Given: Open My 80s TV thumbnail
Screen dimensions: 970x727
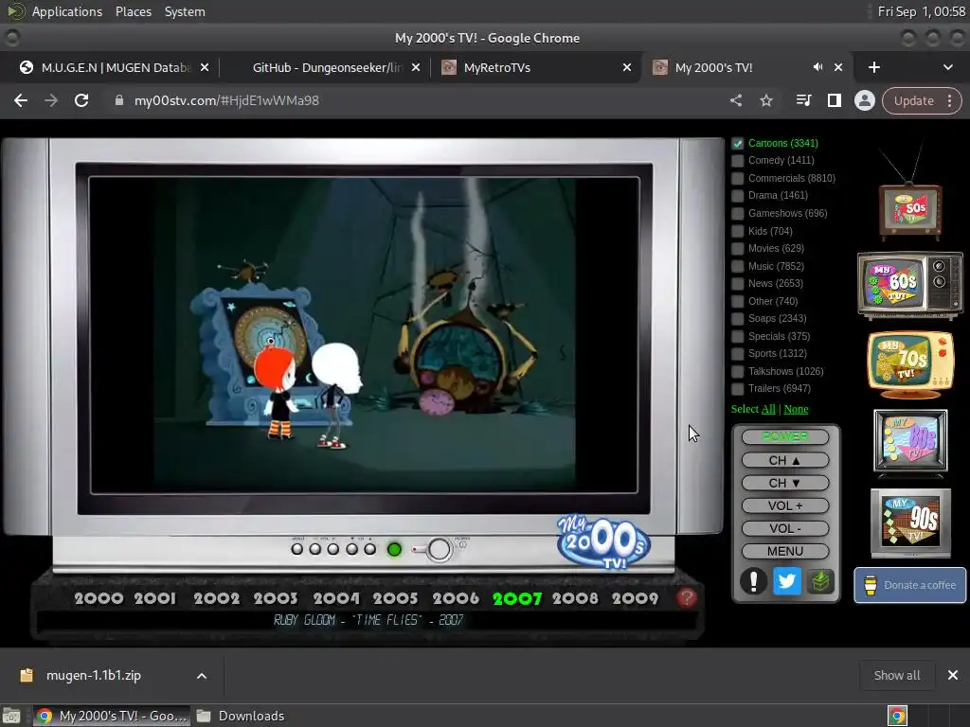Looking at the screenshot, I should click(x=910, y=442).
